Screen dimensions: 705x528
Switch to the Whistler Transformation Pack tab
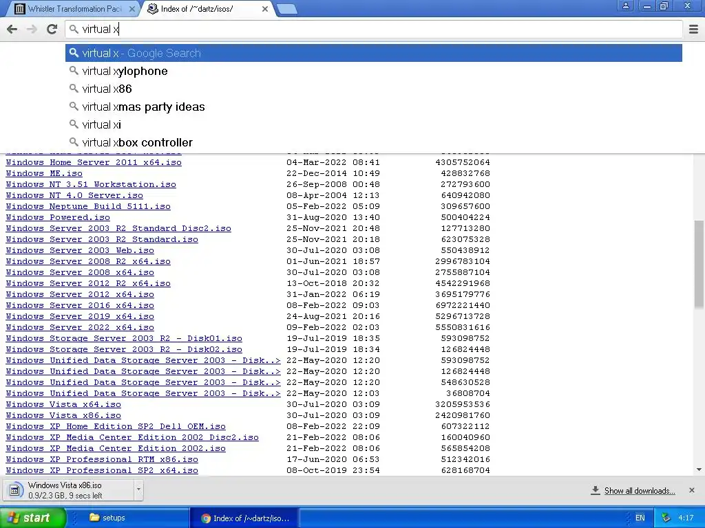(74, 8)
